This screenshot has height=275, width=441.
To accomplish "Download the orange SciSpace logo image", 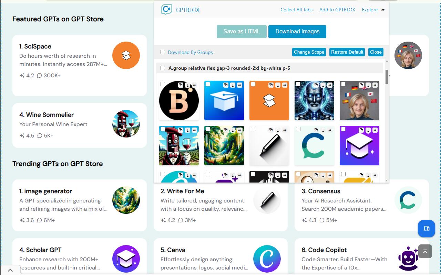I will [278, 85].
